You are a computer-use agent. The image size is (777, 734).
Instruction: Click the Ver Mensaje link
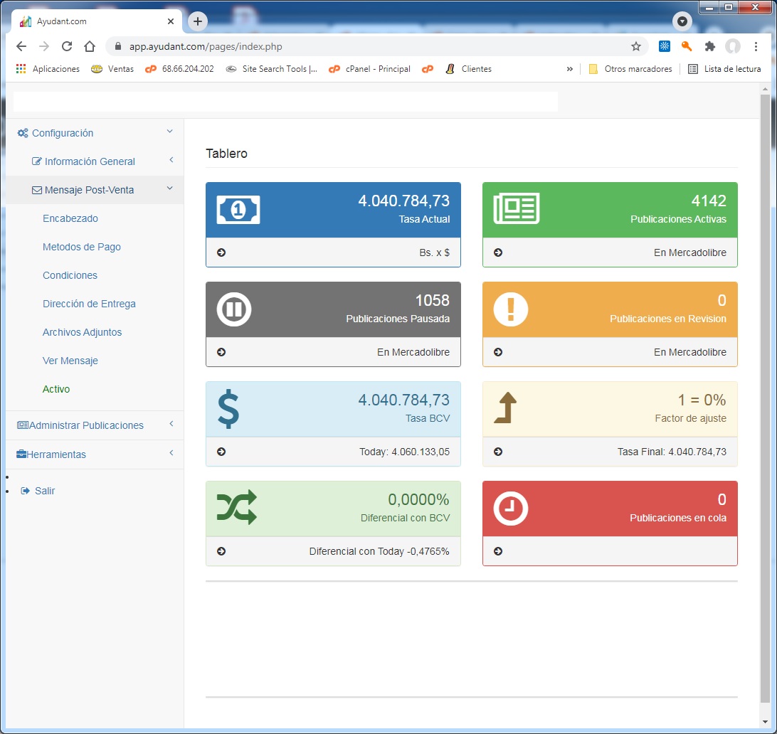coord(70,361)
